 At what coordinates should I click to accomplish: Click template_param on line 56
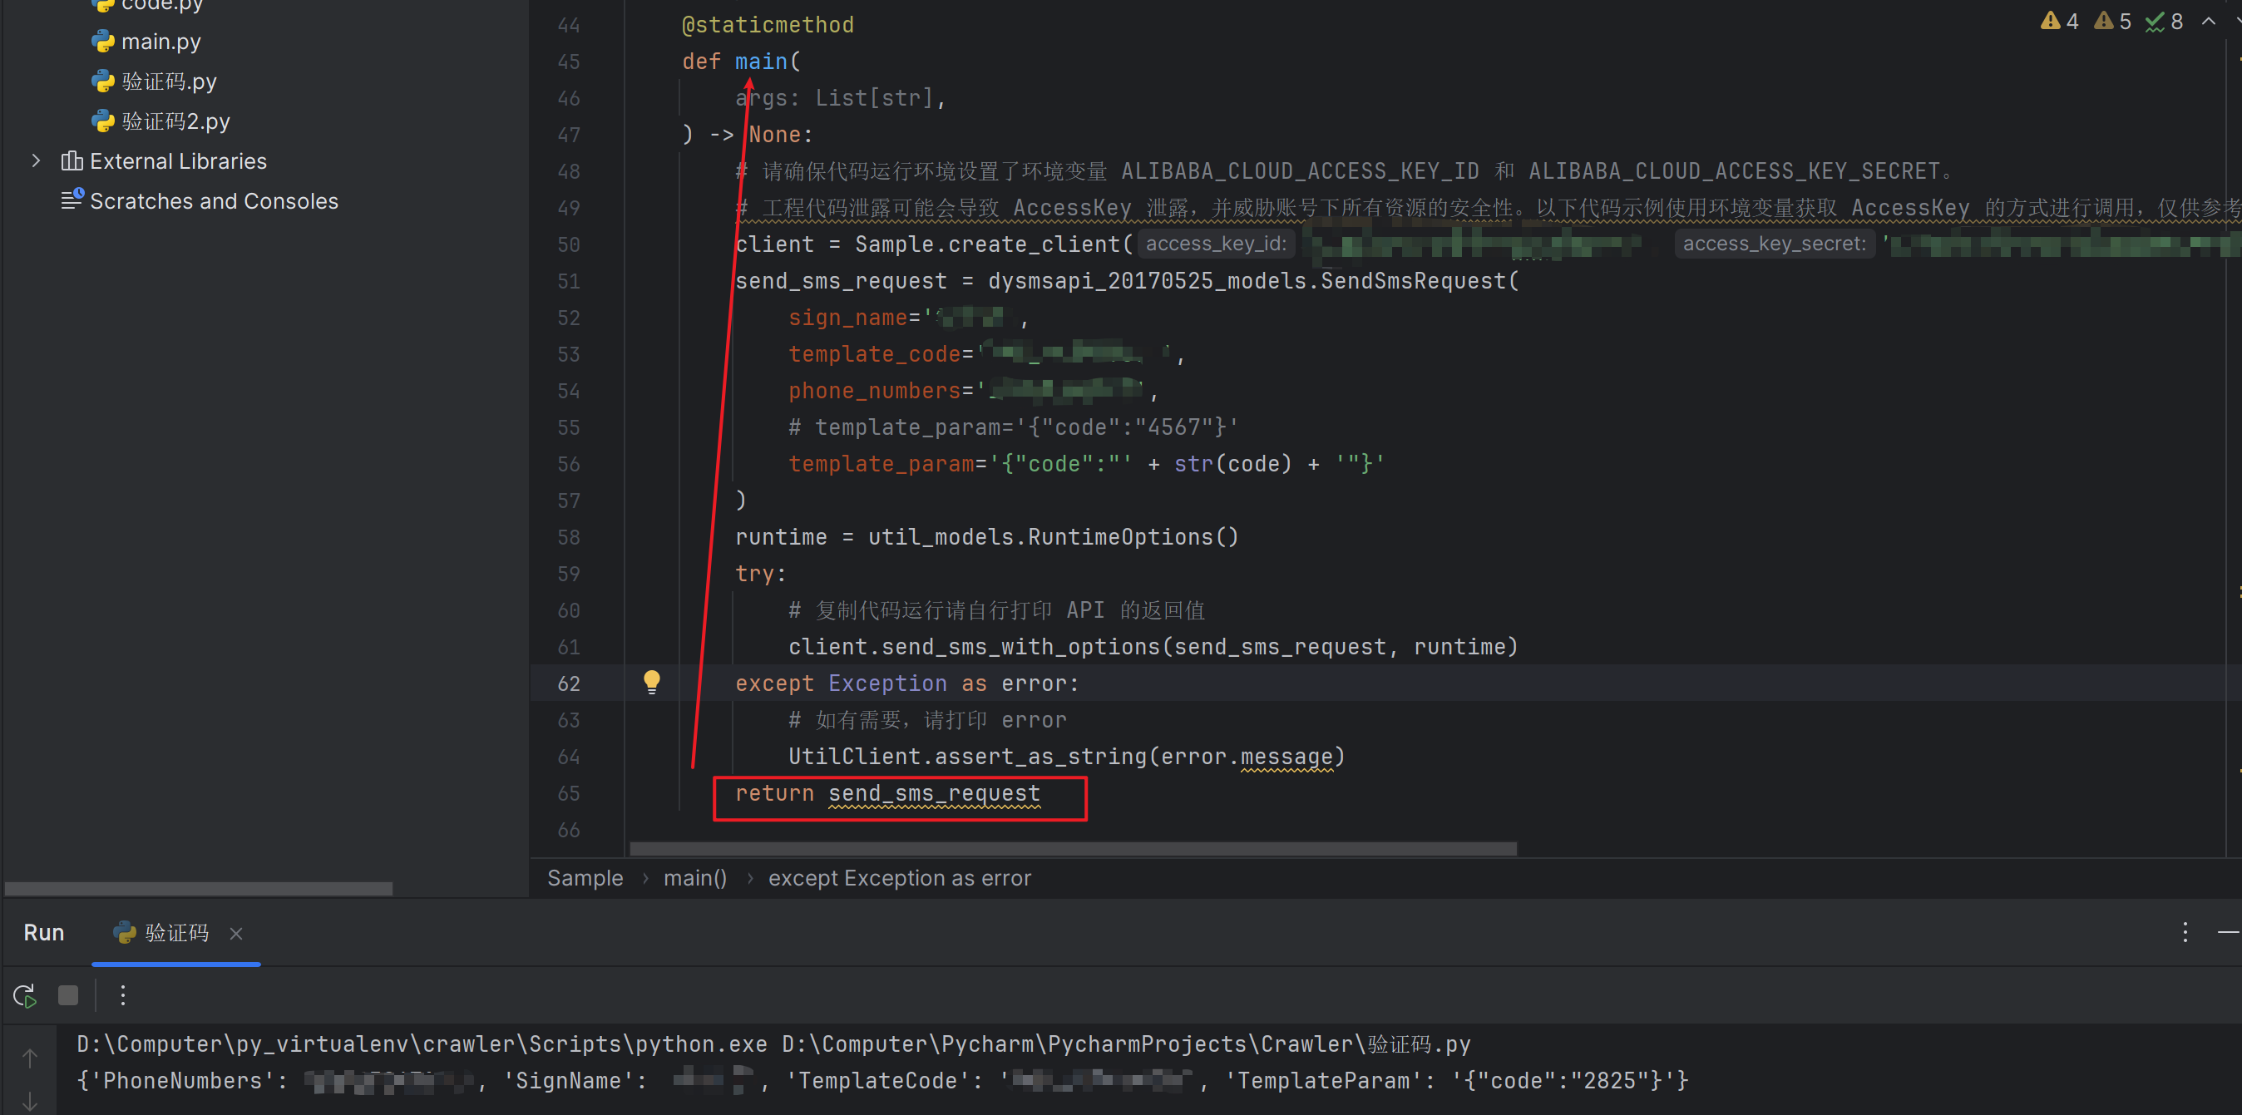click(881, 464)
